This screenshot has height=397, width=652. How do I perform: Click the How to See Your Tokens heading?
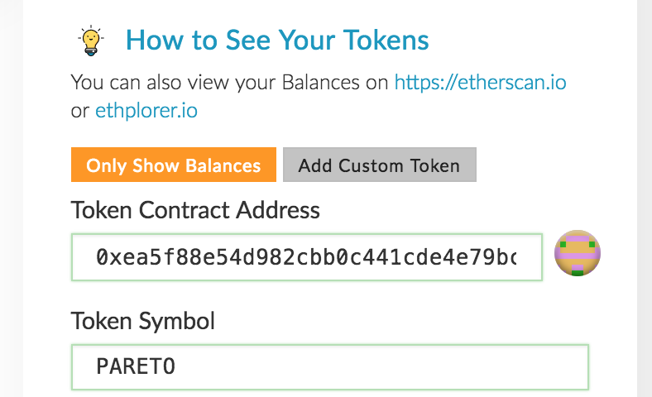tap(277, 40)
